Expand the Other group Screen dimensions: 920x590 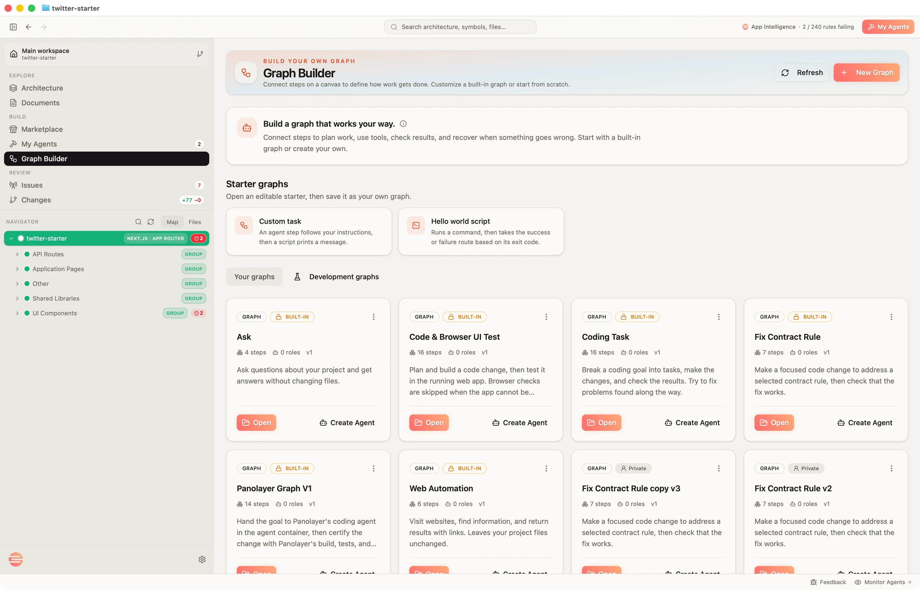[x=17, y=283]
